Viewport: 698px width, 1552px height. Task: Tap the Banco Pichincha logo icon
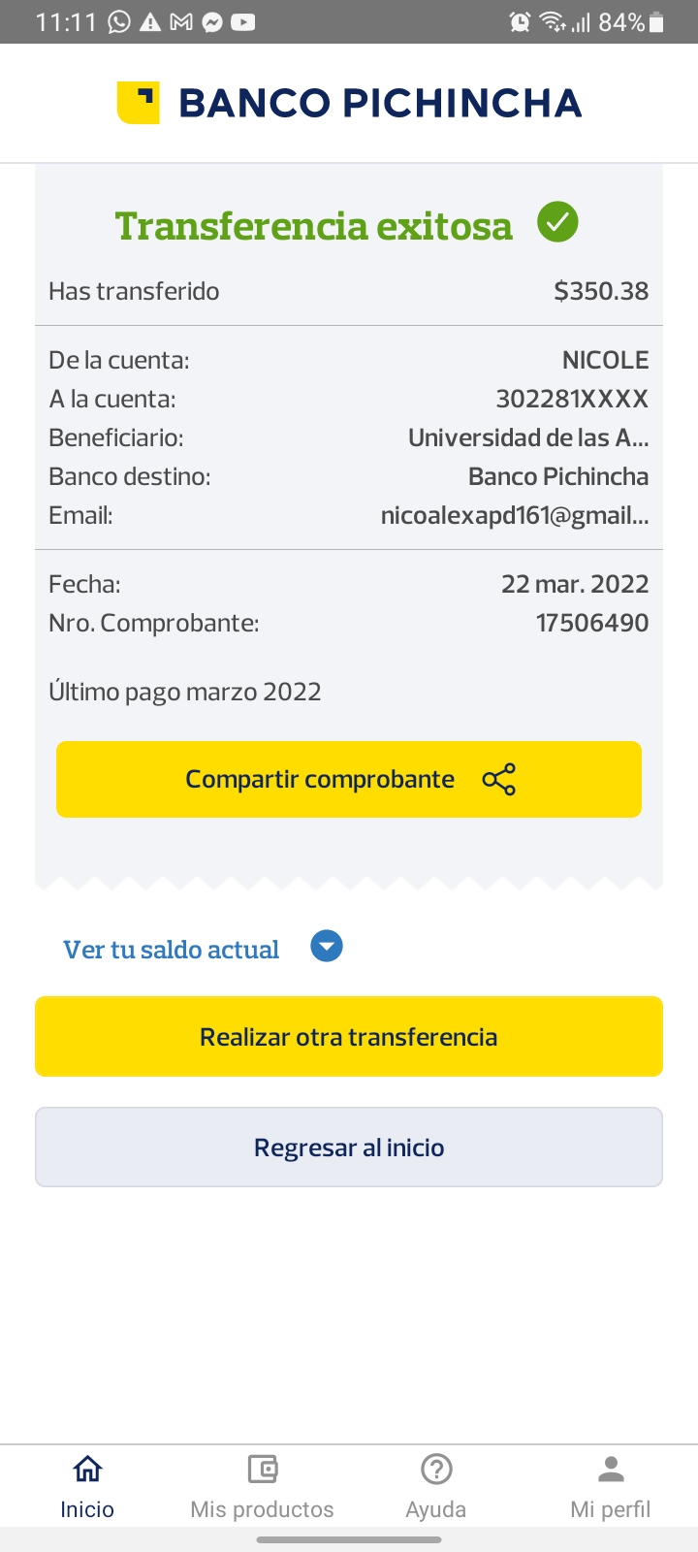[x=138, y=103]
